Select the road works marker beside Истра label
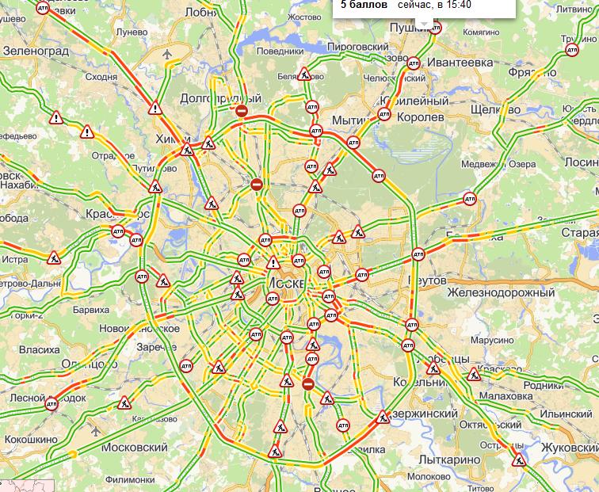Viewport: 599px width, 492px height. 54,257
